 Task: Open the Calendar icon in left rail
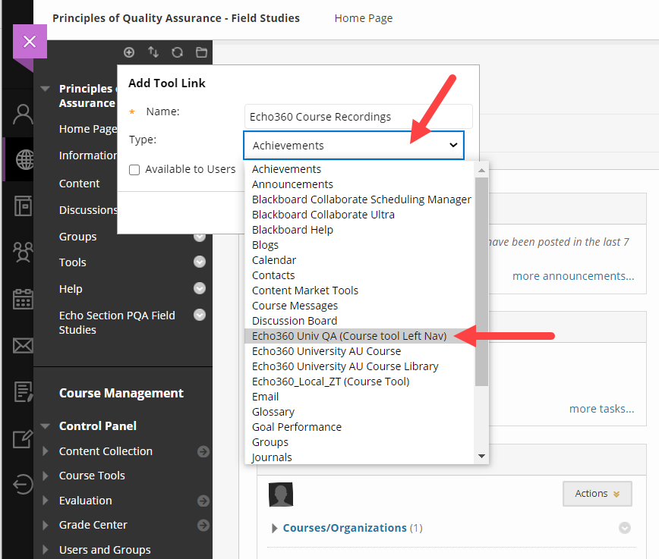coord(23,299)
